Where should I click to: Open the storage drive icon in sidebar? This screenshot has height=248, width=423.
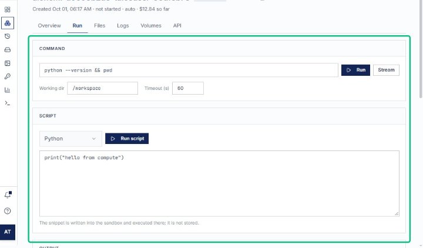pos(8,49)
